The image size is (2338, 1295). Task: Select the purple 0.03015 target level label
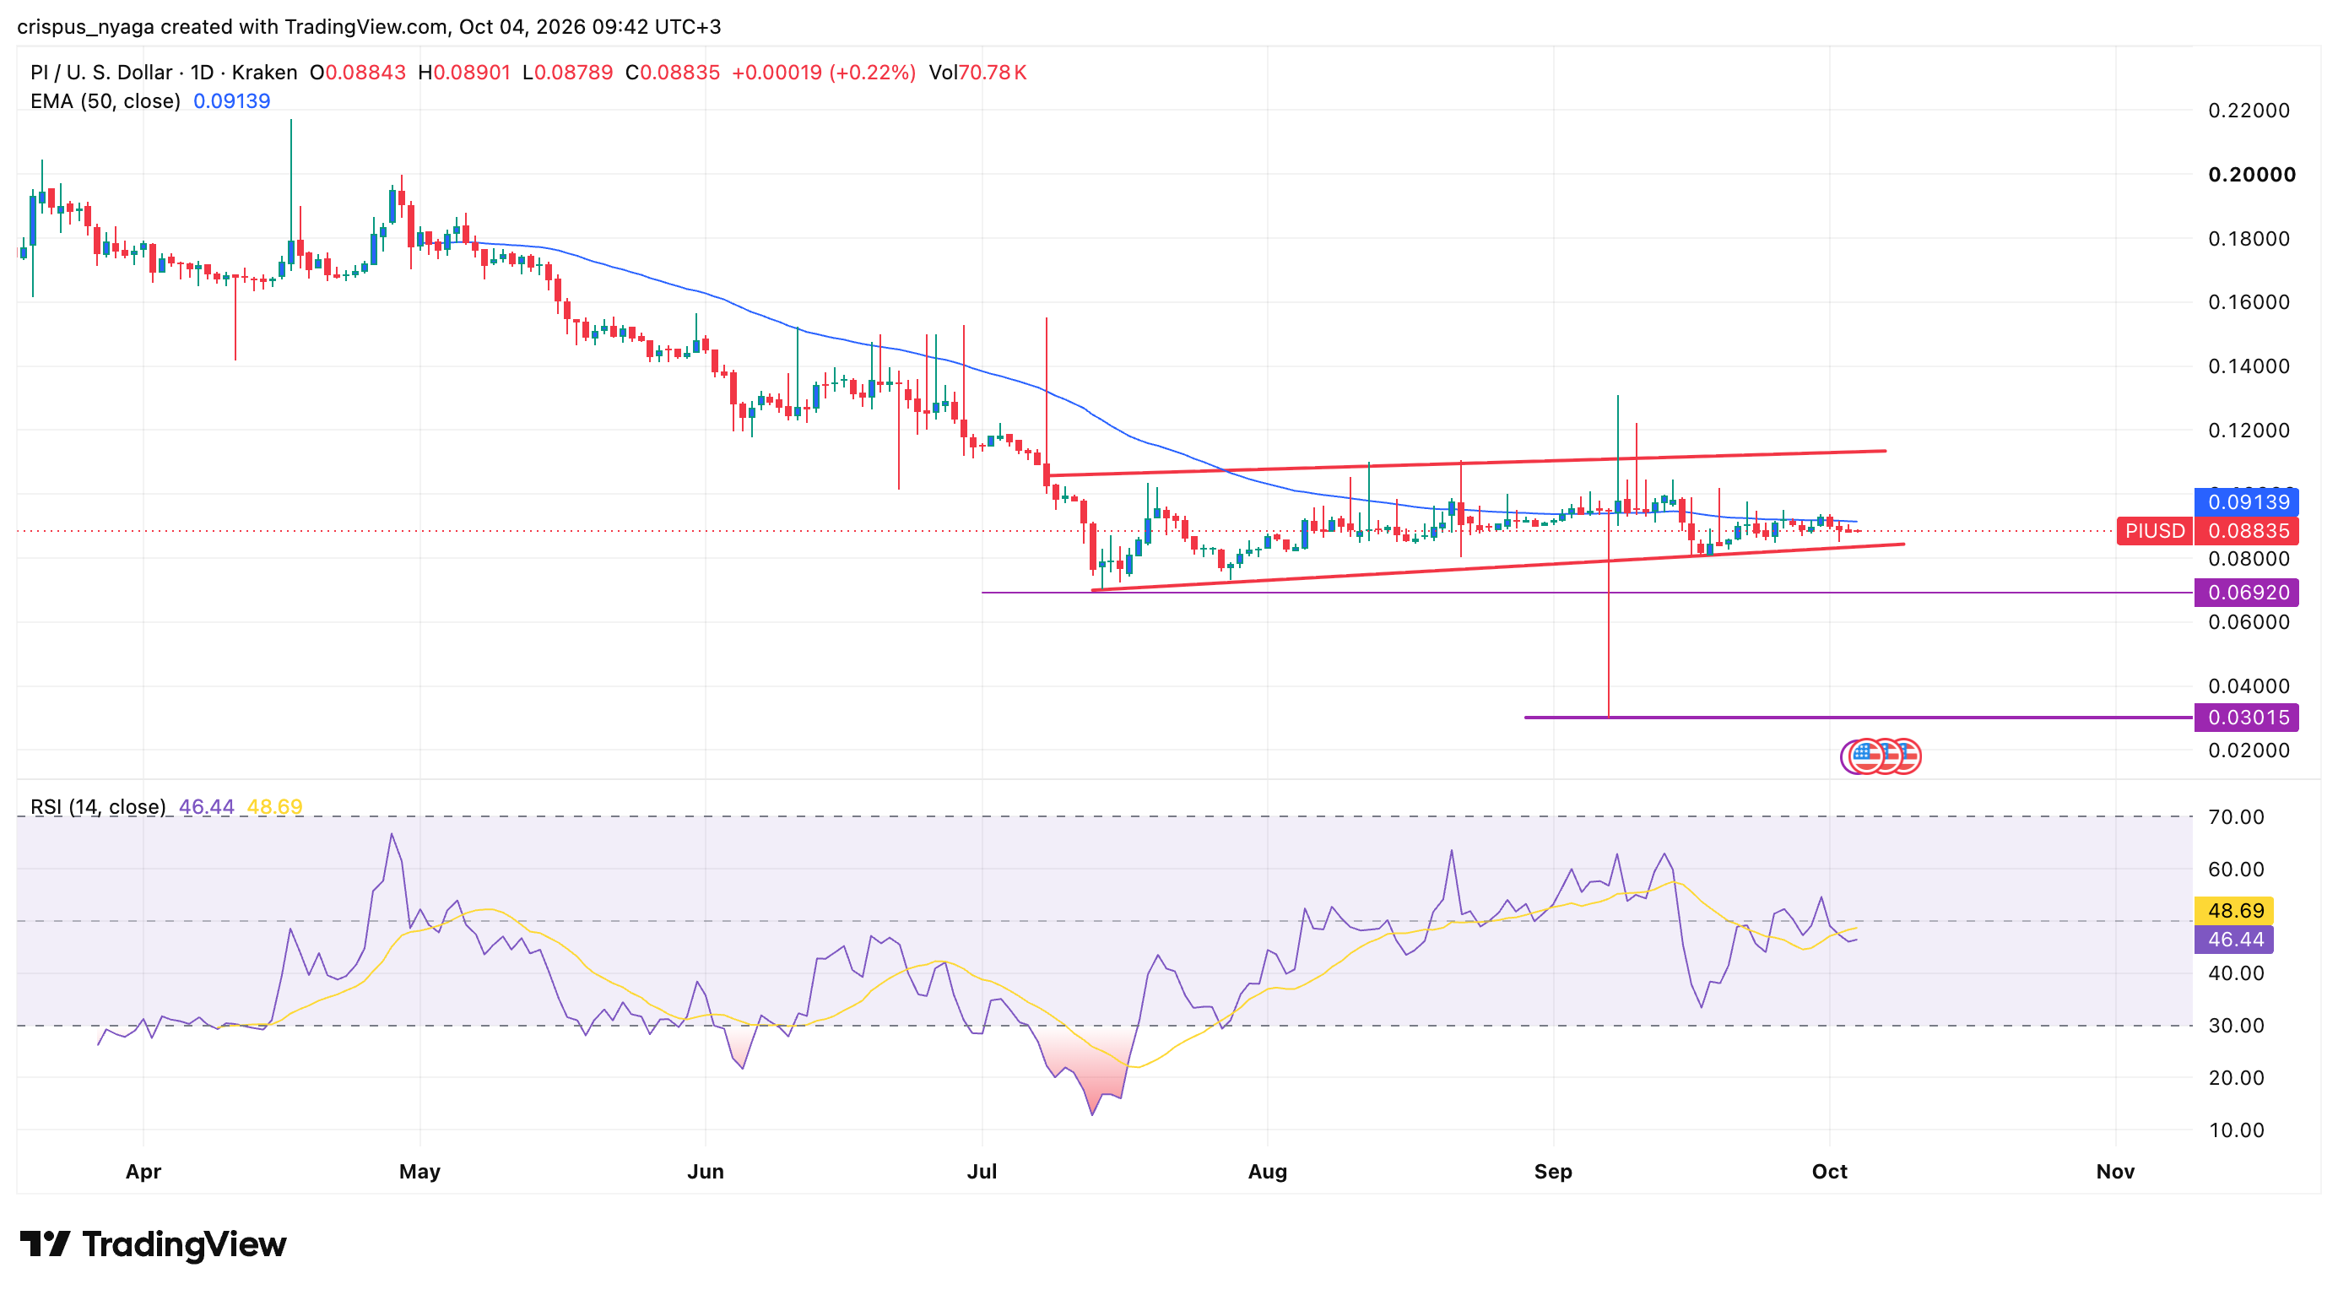point(2247,718)
